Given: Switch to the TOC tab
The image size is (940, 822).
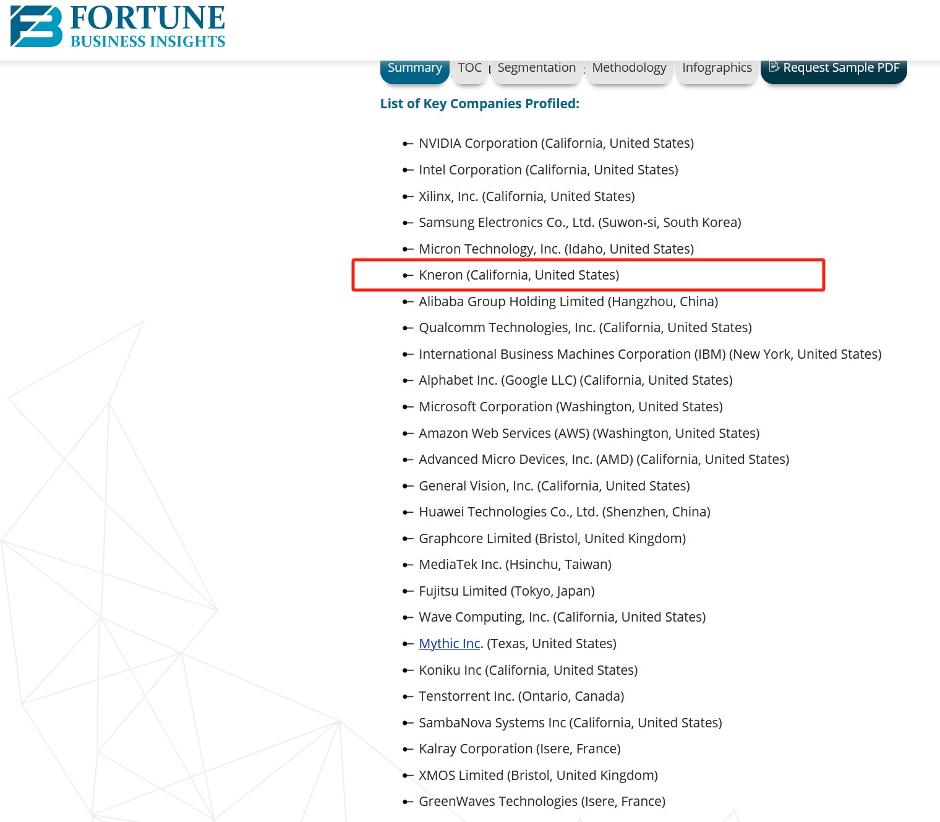Looking at the screenshot, I should point(469,71).
